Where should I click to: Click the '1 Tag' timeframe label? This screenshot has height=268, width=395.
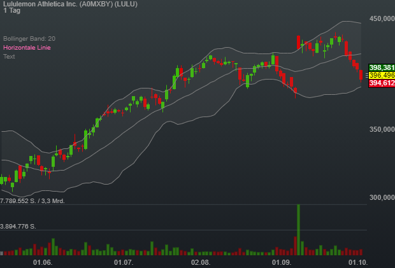point(12,11)
